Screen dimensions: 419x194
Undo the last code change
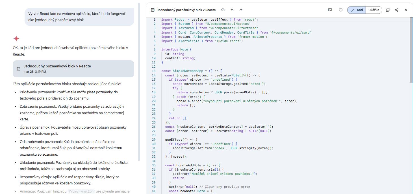[x=232, y=10]
